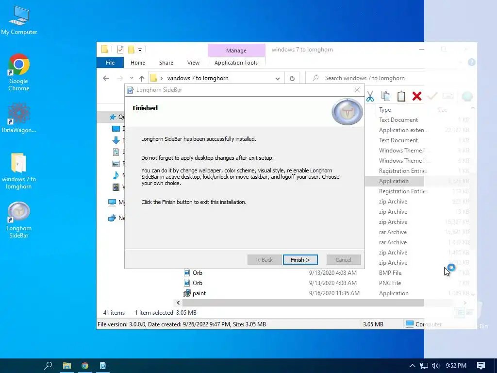Open Customize Quick Access Toolbar dropdown
Image resolution: width=497 pixels, height=373 pixels.
pyautogui.click(x=140, y=50)
